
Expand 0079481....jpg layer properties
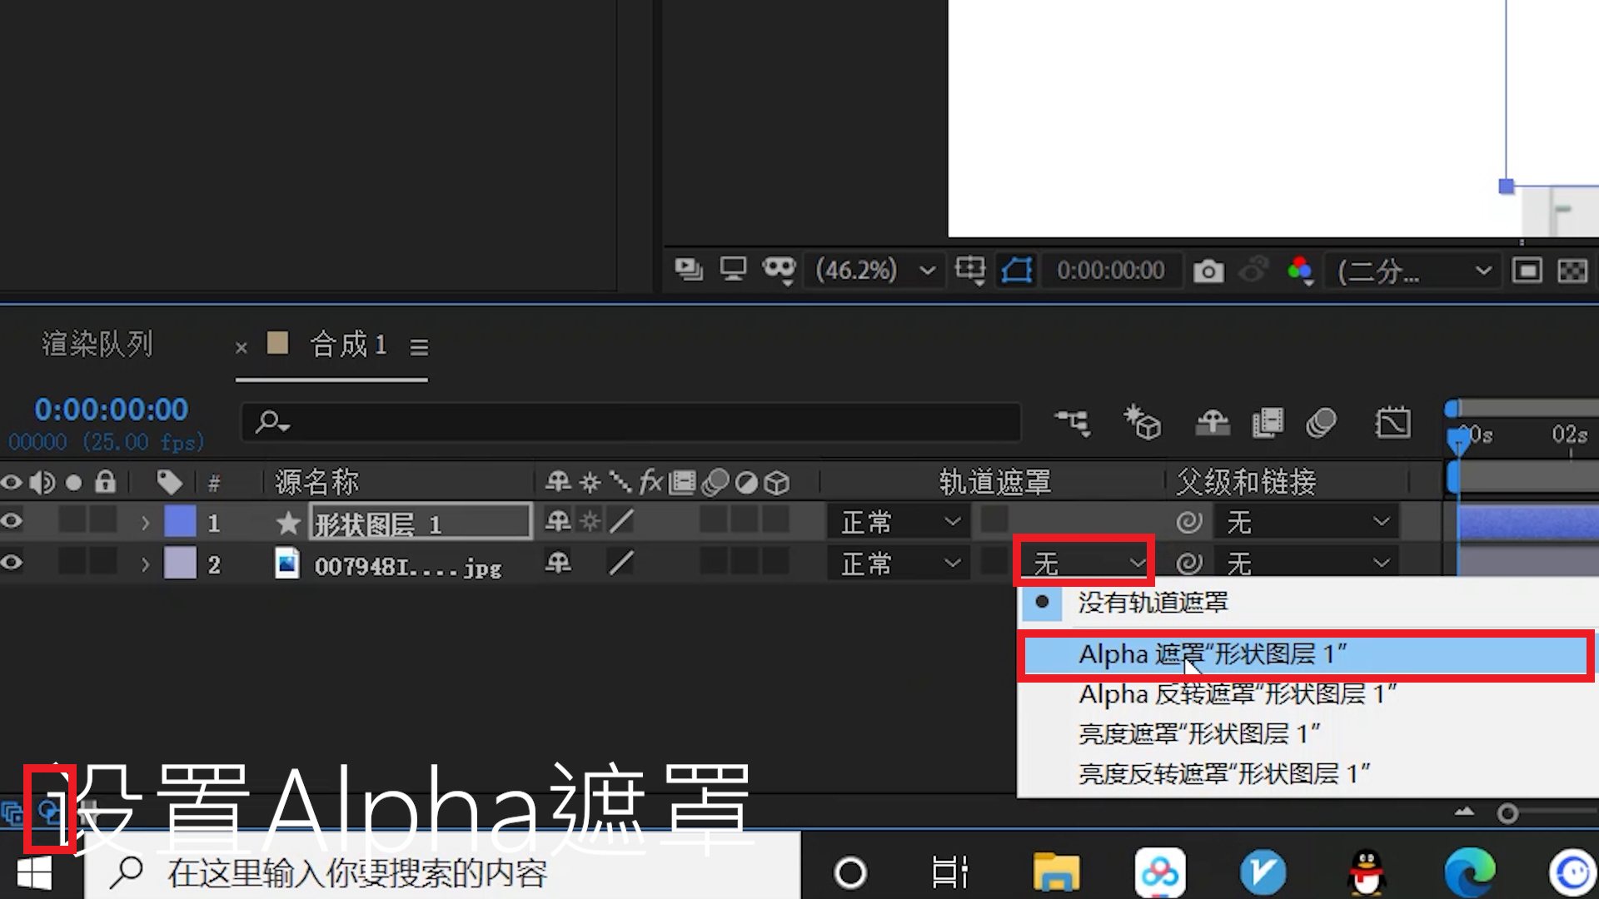click(144, 563)
